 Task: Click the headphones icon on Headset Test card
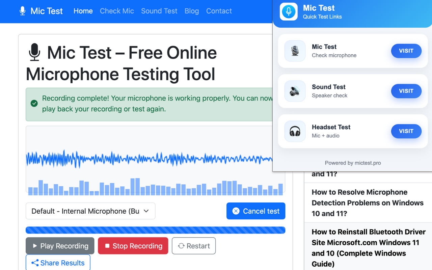(295, 131)
